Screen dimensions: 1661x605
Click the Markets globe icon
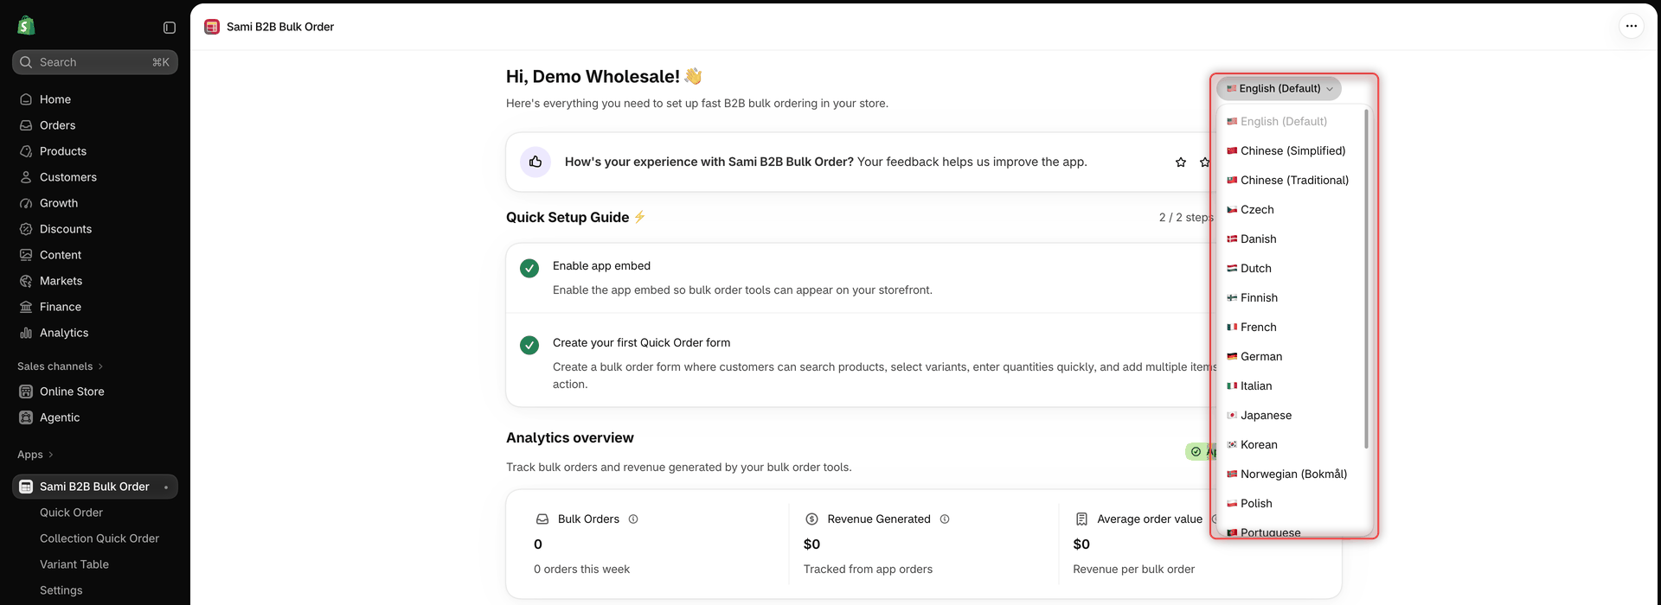pos(26,281)
